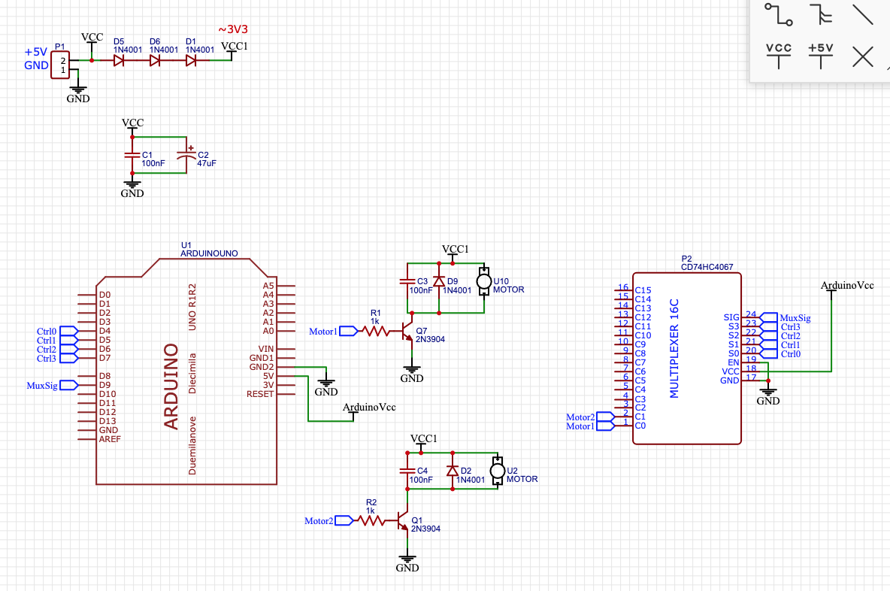Select flyback diode D2 symbol
This screenshot has width=890, height=591.
(x=453, y=471)
